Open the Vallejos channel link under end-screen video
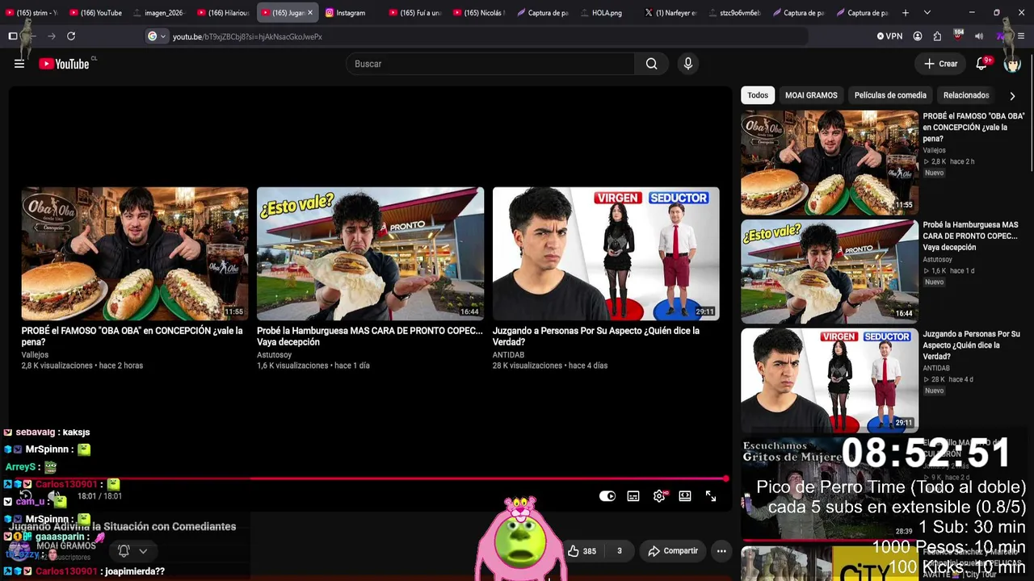 pyautogui.click(x=35, y=355)
